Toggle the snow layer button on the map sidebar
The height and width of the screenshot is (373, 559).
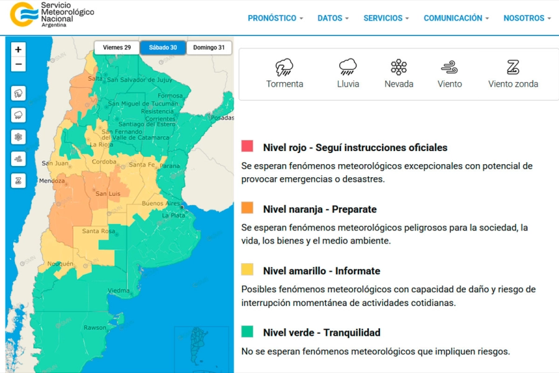click(x=19, y=137)
